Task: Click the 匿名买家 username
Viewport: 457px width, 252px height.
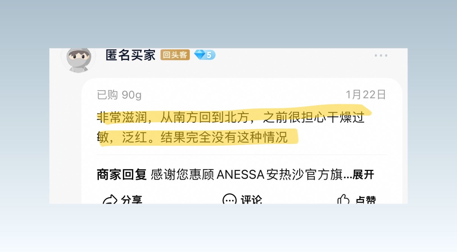Action: [130, 55]
